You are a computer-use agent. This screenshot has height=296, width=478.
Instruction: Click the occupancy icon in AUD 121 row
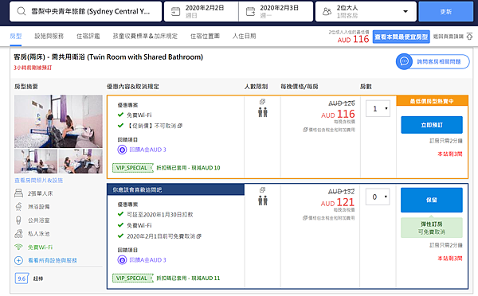262,189
